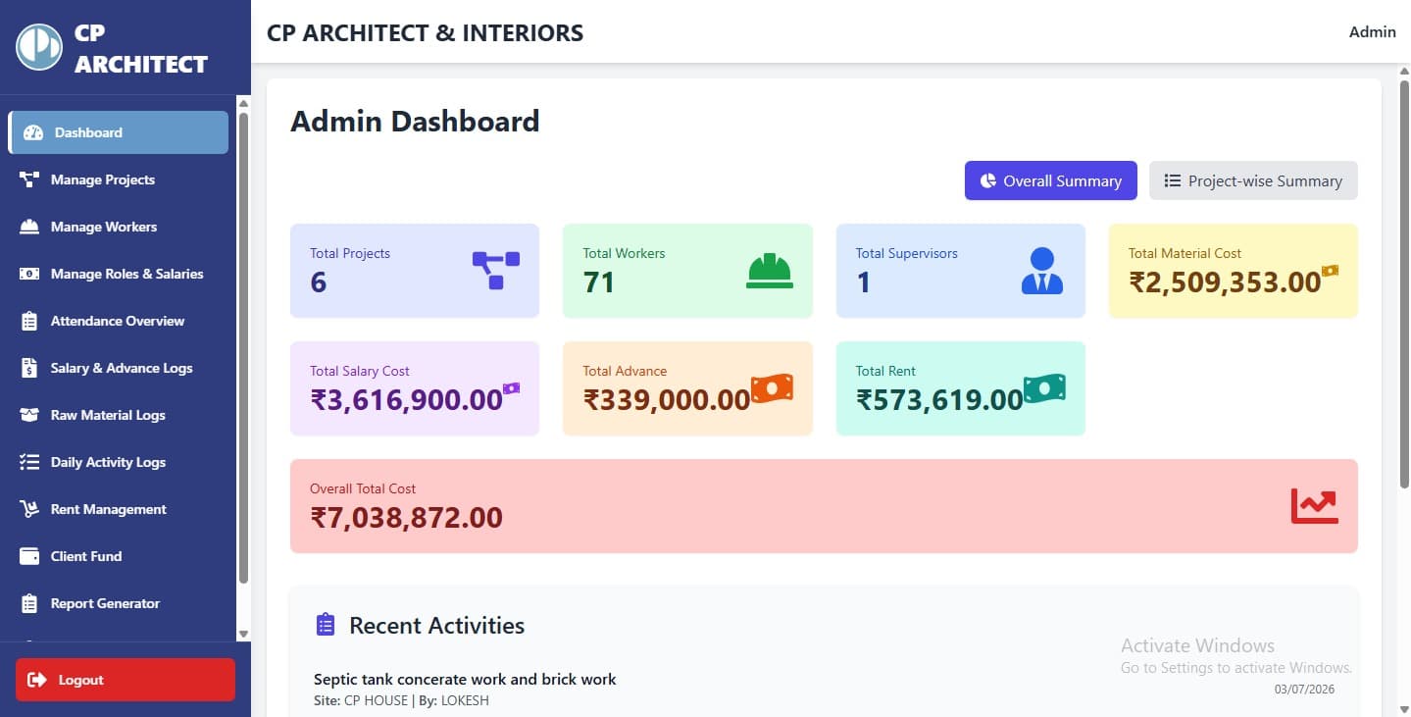Click the Client Fund wallet icon

(29, 556)
